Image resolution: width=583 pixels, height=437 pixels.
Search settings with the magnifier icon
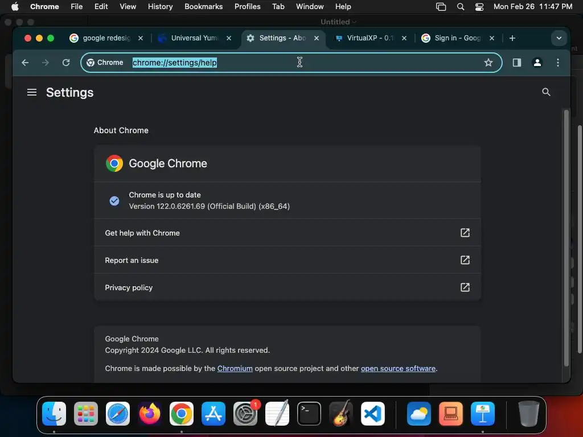click(x=546, y=92)
